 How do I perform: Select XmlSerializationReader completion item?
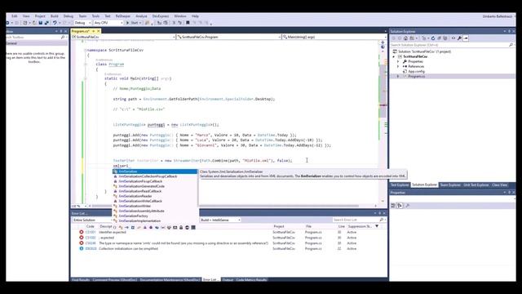click(x=155, y=196)
